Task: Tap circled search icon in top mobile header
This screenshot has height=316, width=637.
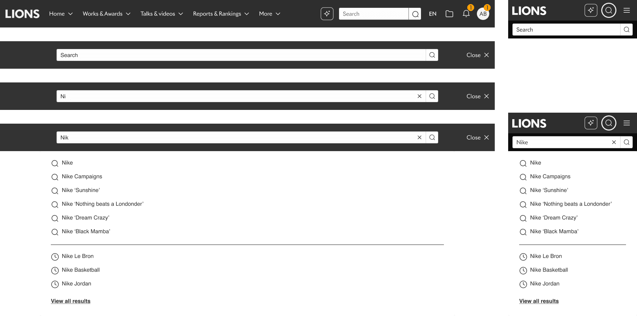Action: 608,10
